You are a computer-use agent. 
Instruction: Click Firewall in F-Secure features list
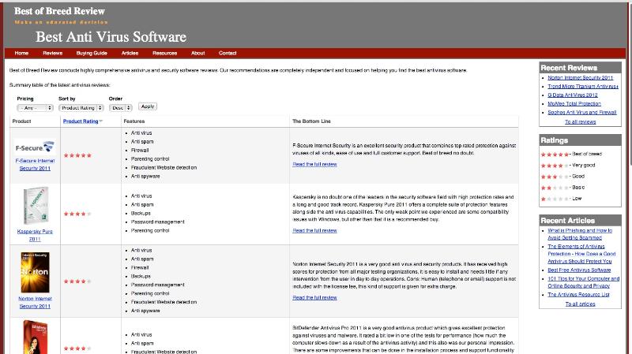point(140,150)
